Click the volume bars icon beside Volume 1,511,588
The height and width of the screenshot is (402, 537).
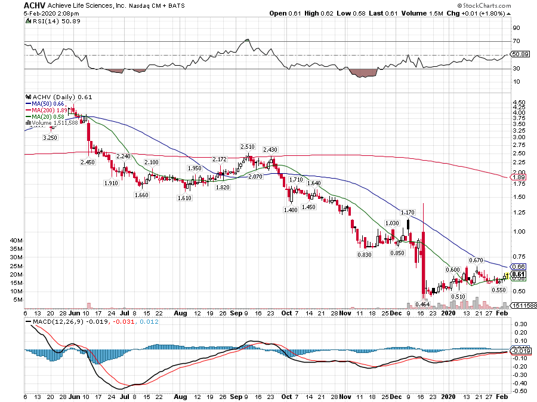point(29,122)
